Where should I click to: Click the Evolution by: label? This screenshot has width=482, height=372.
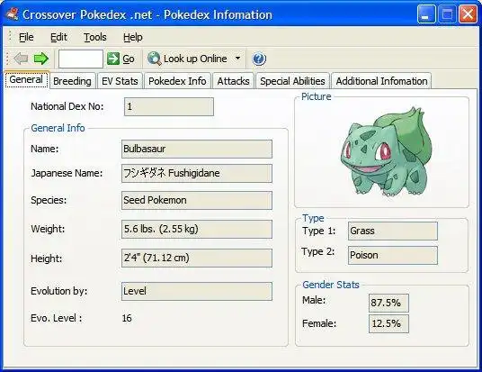[59, 291]
